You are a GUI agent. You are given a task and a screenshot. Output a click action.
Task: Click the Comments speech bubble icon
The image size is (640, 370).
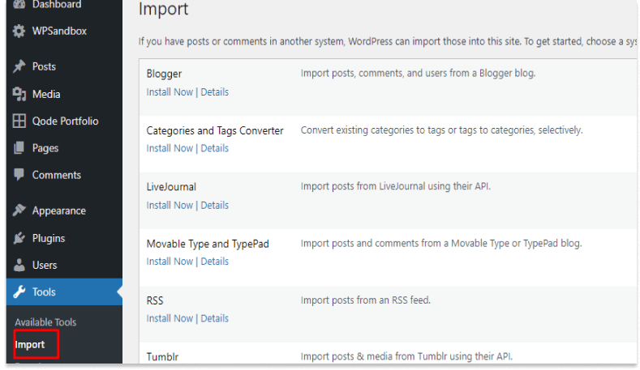point(19,175)
